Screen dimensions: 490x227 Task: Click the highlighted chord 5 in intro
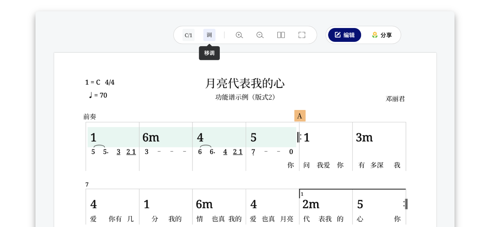pos(253,138)
